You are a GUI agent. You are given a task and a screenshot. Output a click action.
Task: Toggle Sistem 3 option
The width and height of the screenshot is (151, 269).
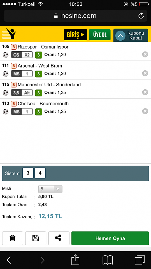point(28,173)
